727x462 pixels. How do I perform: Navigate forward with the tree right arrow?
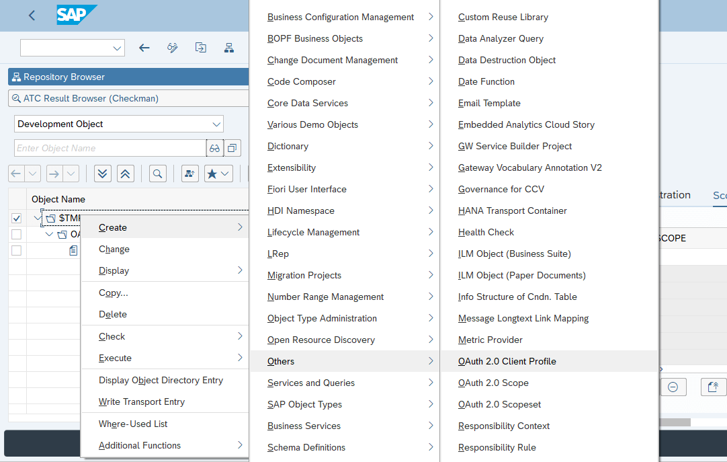coord(54,174)
